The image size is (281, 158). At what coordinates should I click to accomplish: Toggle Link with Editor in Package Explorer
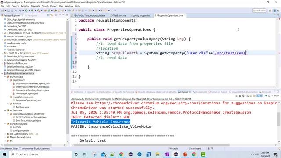click(x=52, y=15)
